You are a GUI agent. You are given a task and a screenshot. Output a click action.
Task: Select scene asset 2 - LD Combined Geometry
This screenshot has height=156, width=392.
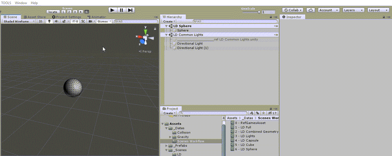[x=254, y=131]
